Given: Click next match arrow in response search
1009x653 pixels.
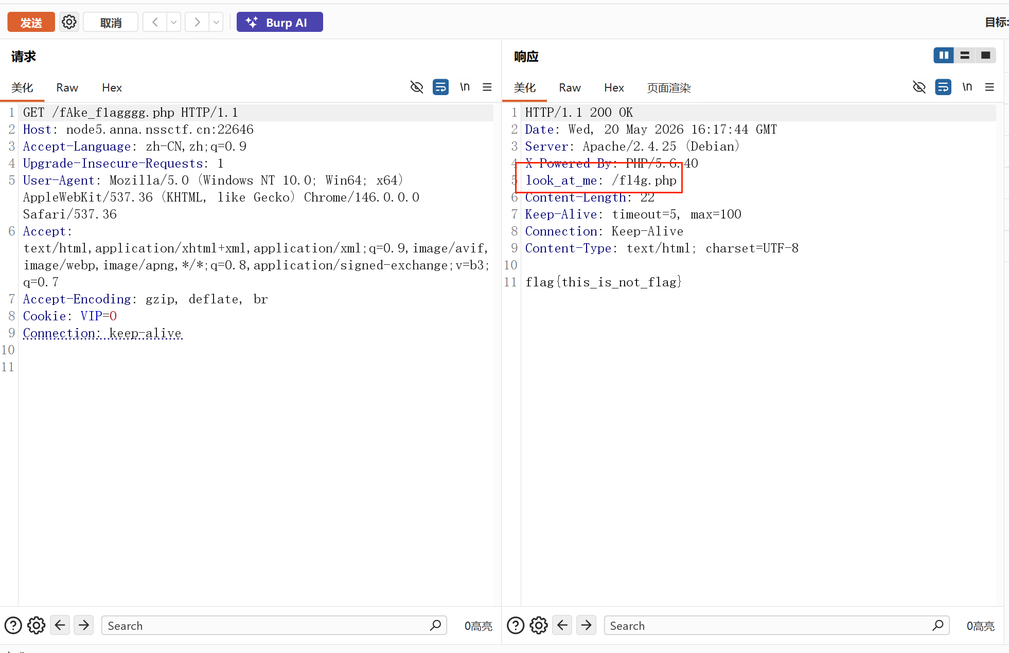Looking at the screenshot, I should [586, 625].
